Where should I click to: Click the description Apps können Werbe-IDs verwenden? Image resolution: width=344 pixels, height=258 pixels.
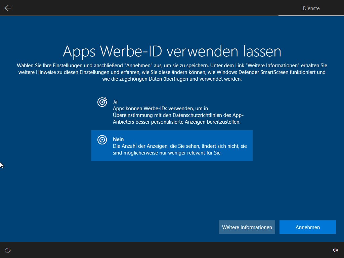click(178, 115)
